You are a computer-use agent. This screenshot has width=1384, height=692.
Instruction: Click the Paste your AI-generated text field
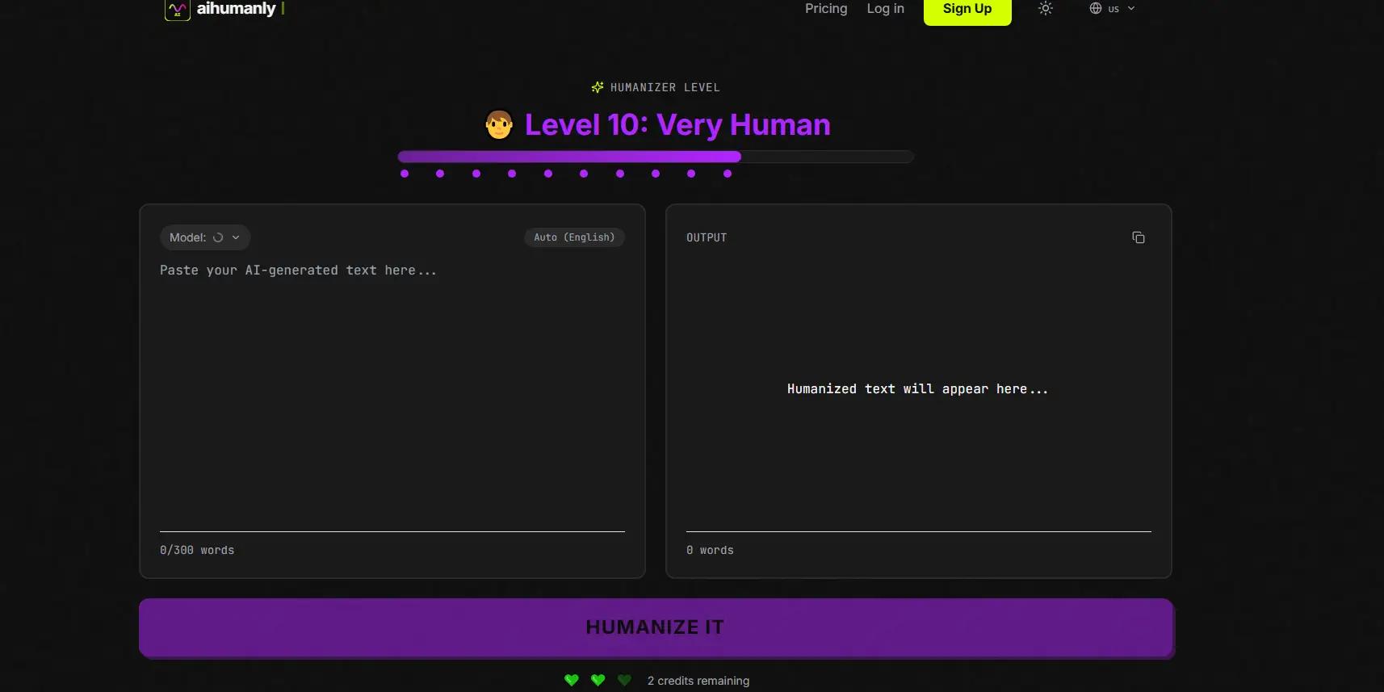click(x=392, y=393)
